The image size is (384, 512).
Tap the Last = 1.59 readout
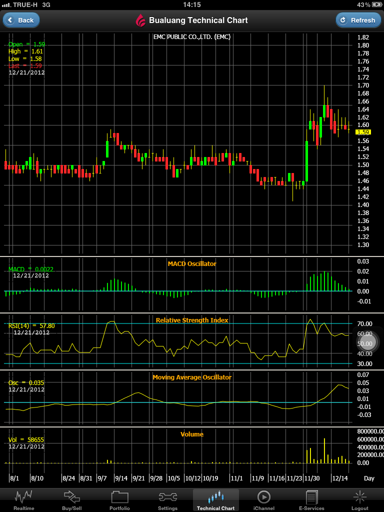click(25, 65)
